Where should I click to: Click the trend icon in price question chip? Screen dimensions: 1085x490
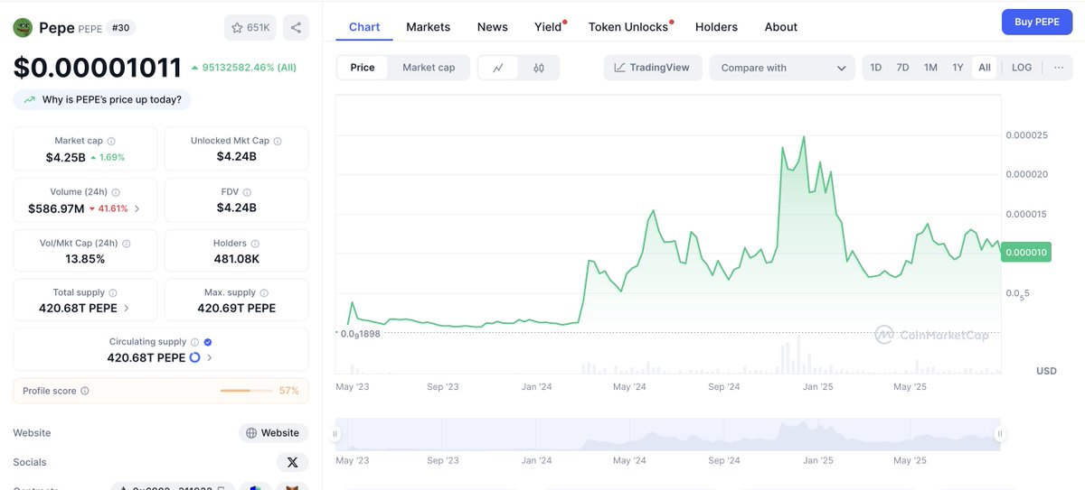30,100
